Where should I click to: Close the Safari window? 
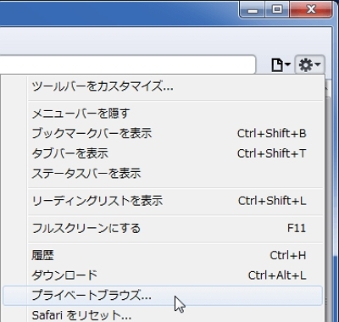(x=310, y=9)
